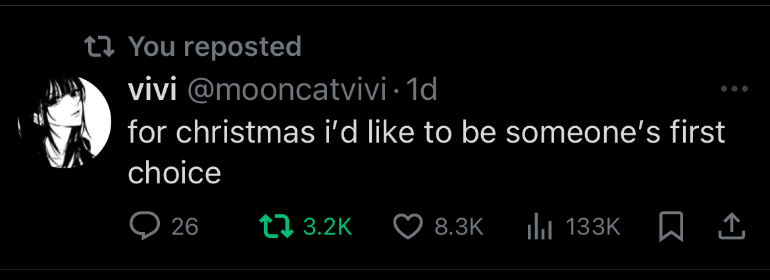770x280 pixels.
Task: Click the '1d' timestamp
Action: 422,89
